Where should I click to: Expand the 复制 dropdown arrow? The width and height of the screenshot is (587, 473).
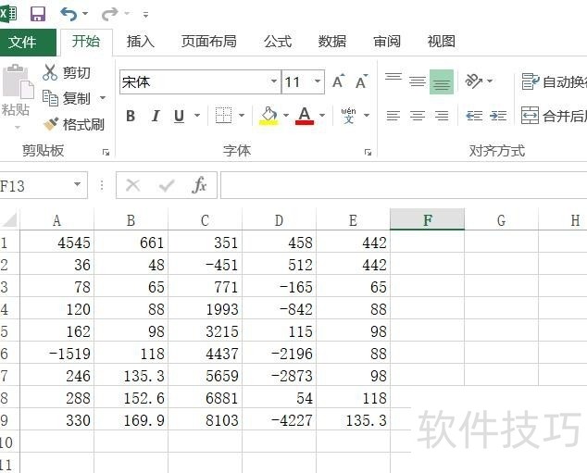(102, 98)
